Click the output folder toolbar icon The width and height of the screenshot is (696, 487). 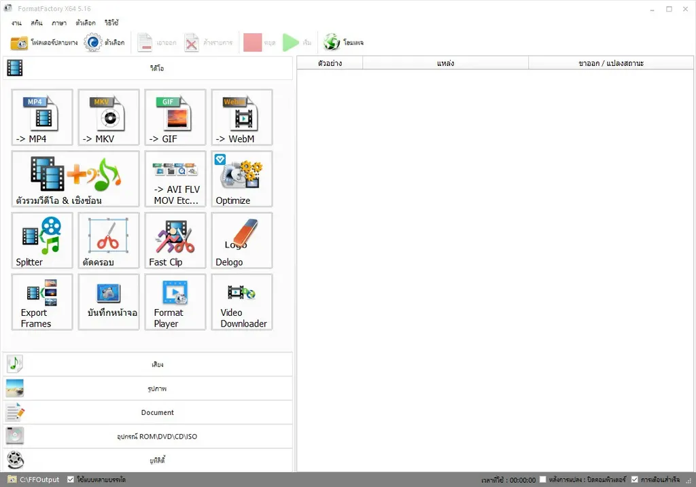coord(19,43)
